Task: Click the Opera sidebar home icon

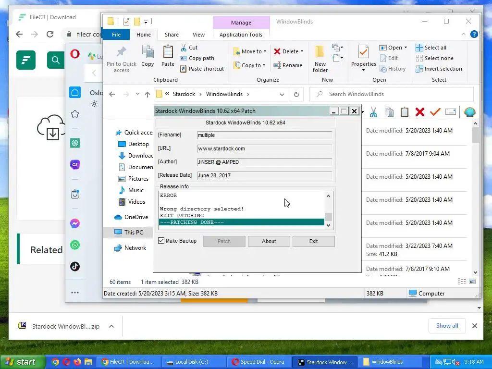Action: [x=74, y=92]
